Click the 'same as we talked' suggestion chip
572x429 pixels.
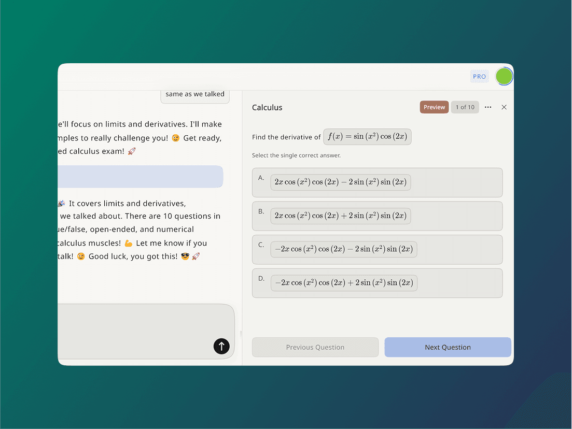(x=195, y=94)
